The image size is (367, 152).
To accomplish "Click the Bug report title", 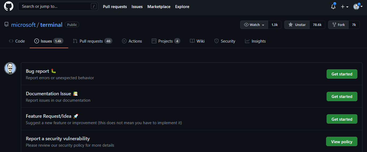I will coord(37,71).
